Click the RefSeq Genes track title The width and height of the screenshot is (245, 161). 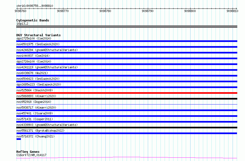pyautogui.click(x=28, y=152)
